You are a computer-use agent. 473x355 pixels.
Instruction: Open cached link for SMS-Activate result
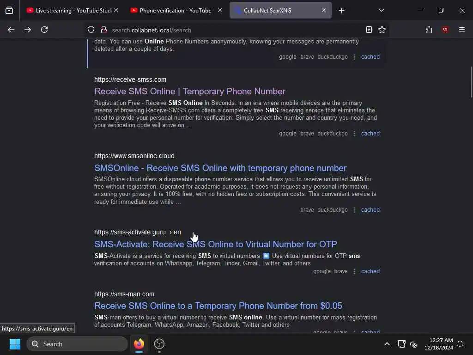click(370, 271)
